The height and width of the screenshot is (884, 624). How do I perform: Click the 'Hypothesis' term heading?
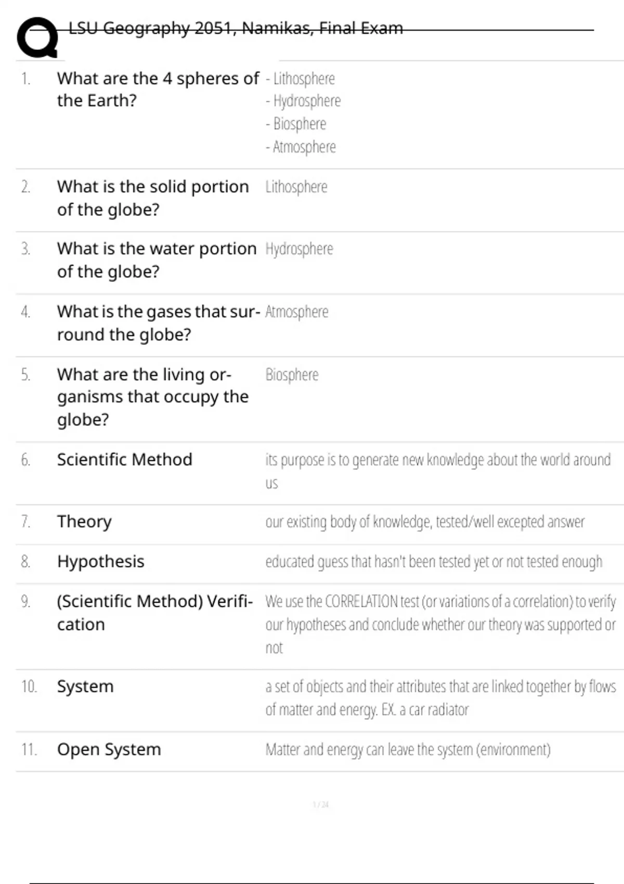(x=101, y=562)
